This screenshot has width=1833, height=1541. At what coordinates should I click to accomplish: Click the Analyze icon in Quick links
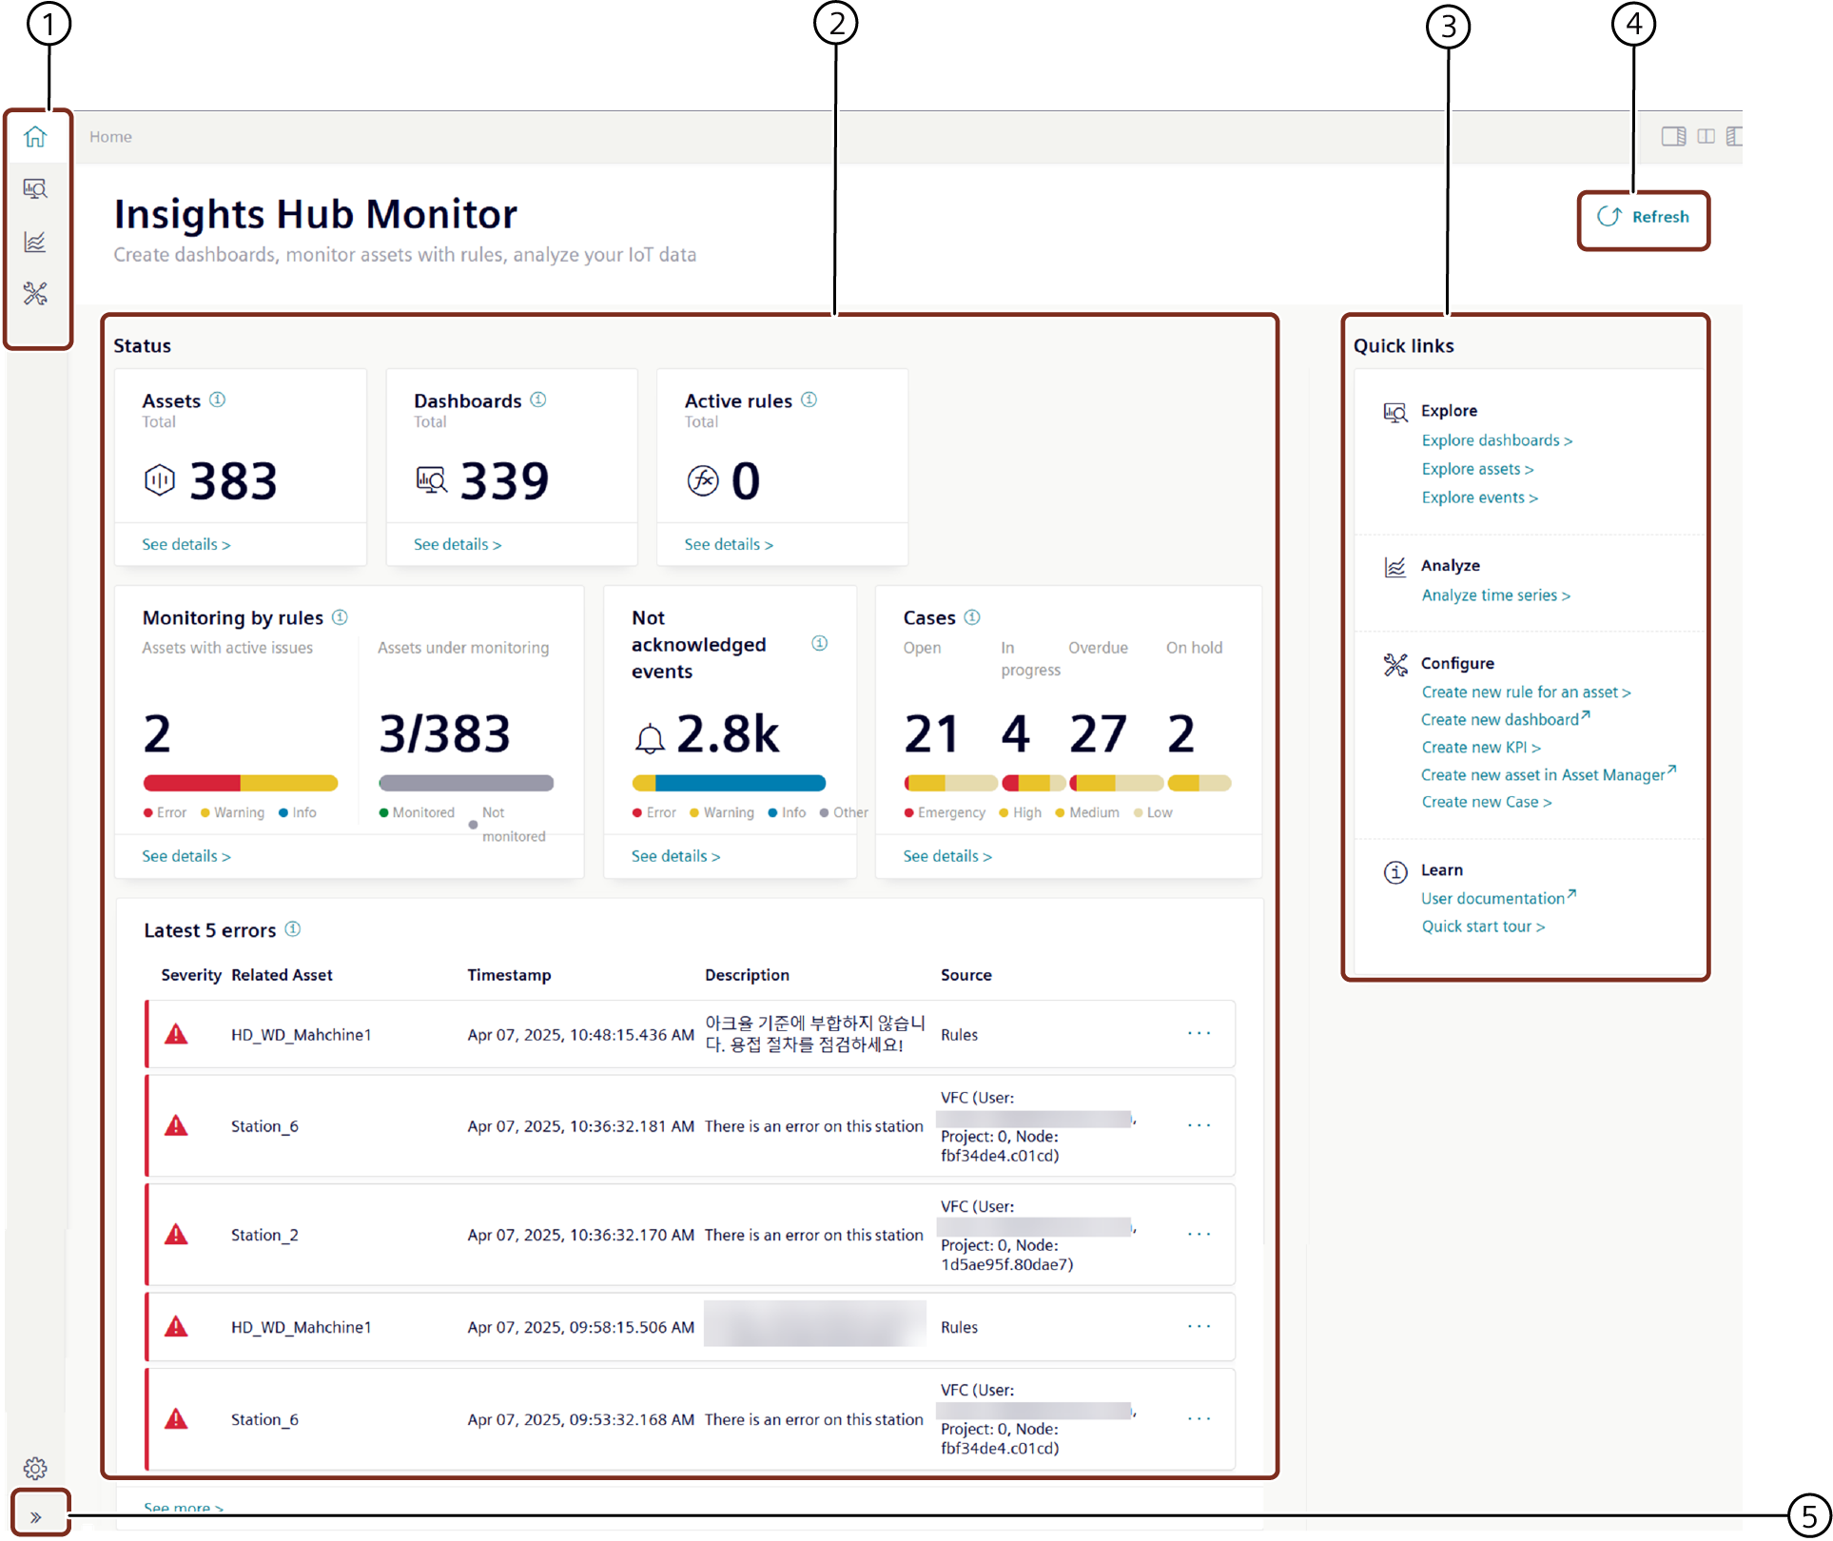click(1395, 568)
